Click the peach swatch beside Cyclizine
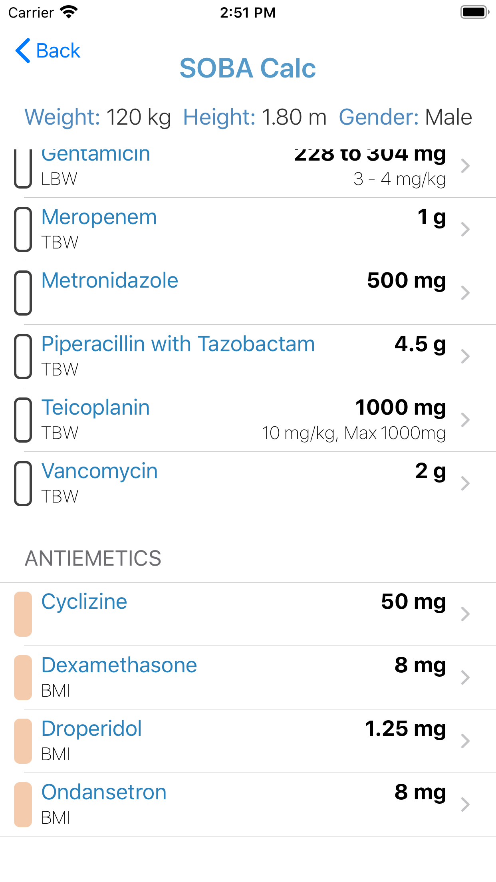496x882 pixels. coord(23,614)
